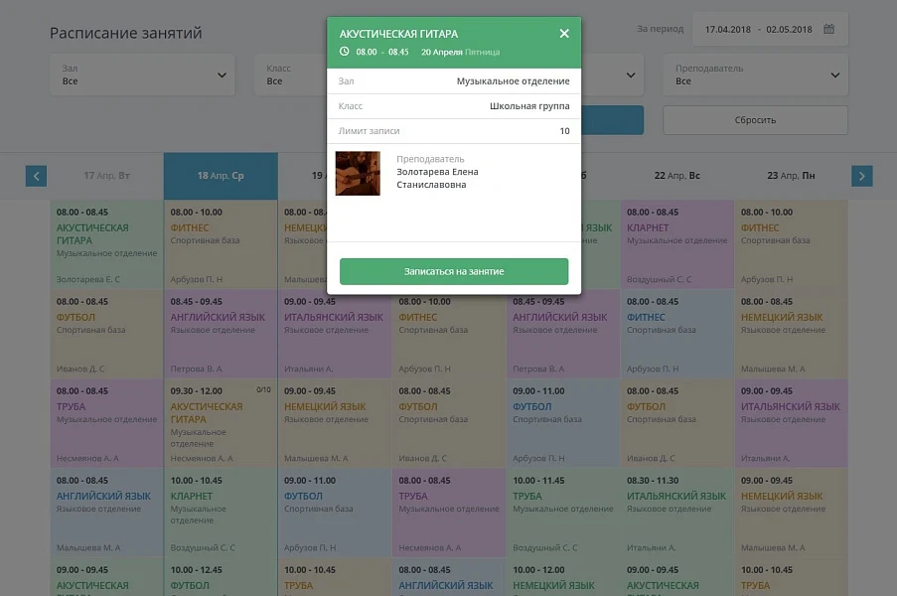897x596 pixels.
Task: Open Итальянский язык 09.00-09.45 on 19 Апр
Action: click(x=335, y=334)
